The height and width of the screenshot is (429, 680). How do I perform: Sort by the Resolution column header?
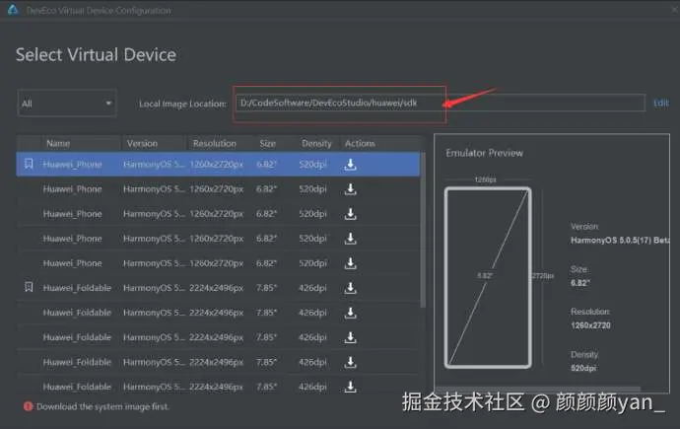coord(215,144)
